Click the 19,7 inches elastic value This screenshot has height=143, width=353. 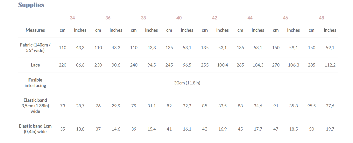pyautogui.click(x=330, y=129)
